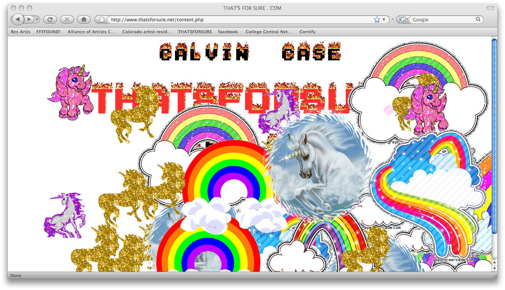505x290 pixels.
Task: Open the Cornify bookmark
Action: pos(307,32)
